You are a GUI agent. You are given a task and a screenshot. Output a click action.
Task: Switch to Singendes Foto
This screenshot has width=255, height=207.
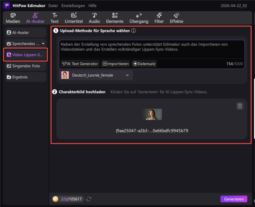click(x=24, y=66)
